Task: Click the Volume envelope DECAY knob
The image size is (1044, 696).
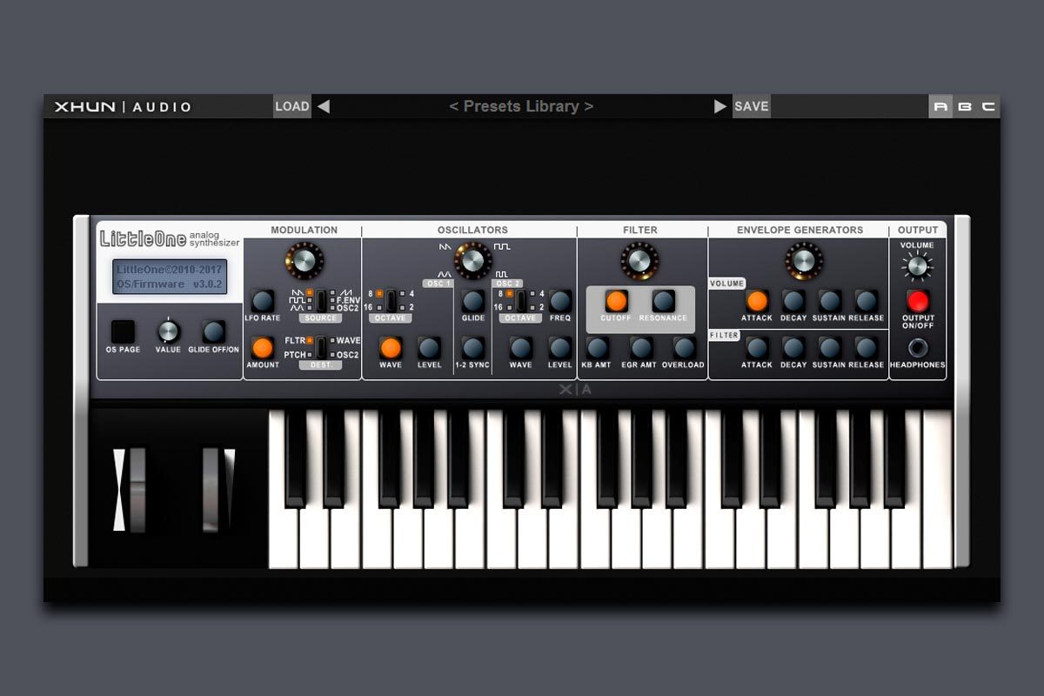Action: coord(793,301)
